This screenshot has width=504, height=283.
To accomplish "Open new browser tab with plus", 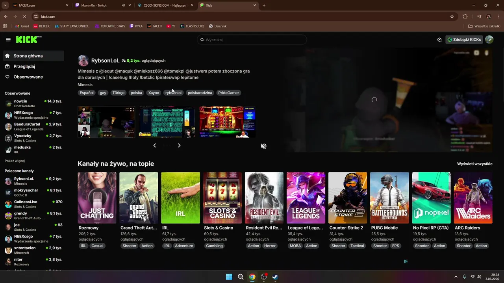I will click(264, 6).
